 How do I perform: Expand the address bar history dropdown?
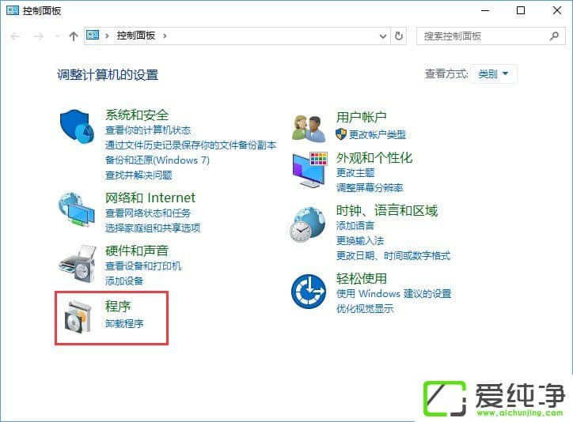click(384, 36)
